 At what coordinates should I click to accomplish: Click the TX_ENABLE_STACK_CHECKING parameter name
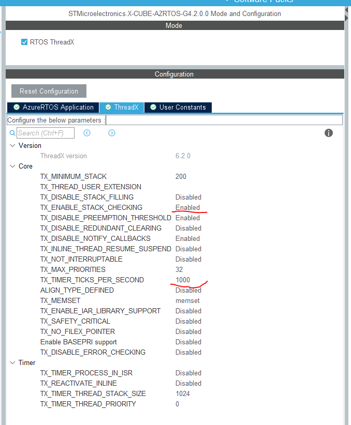91,208
